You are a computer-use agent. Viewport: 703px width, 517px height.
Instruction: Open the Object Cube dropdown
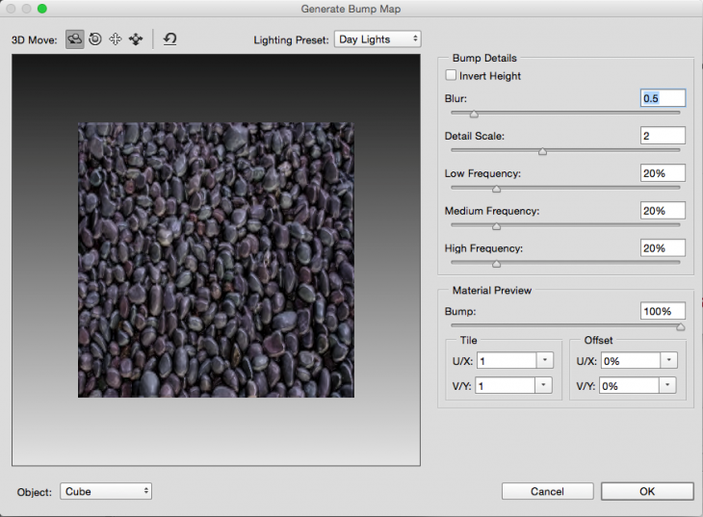pyautogui.click(x=106, y=491)
